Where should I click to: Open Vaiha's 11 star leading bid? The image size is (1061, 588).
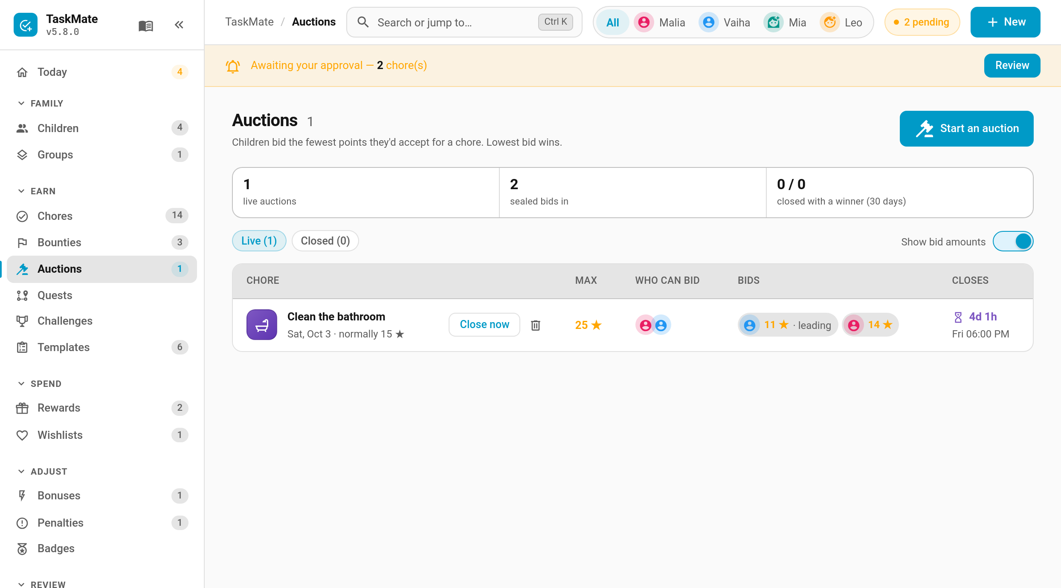pos(788,325)
